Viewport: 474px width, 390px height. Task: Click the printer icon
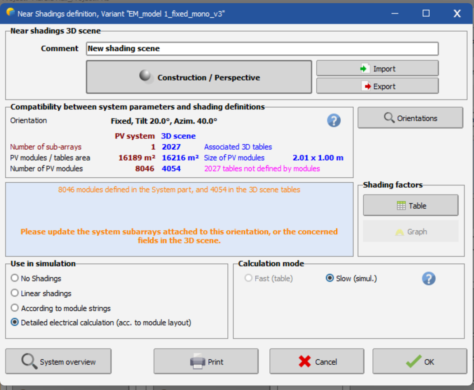(198, 362)
